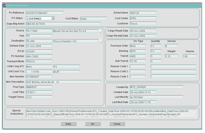Image resolution: width=205 pixels, height=133 pixels.
Task: Click the Purchase Order Quantity field
Action: 156,46
